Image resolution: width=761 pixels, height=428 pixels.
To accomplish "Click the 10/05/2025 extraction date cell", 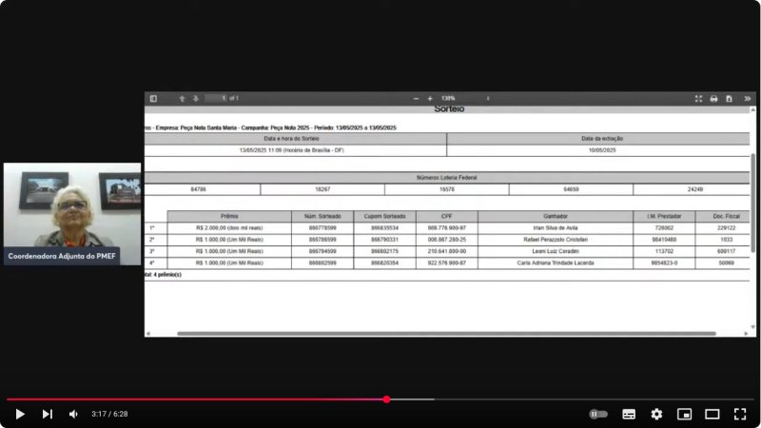I will point(598,150).
